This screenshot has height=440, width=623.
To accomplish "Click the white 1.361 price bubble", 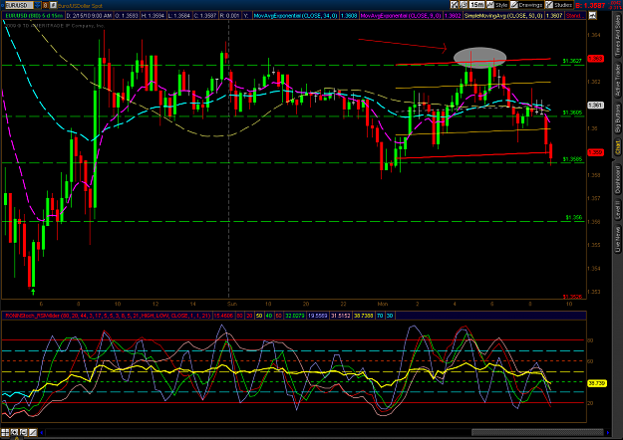I will [595, 106].
